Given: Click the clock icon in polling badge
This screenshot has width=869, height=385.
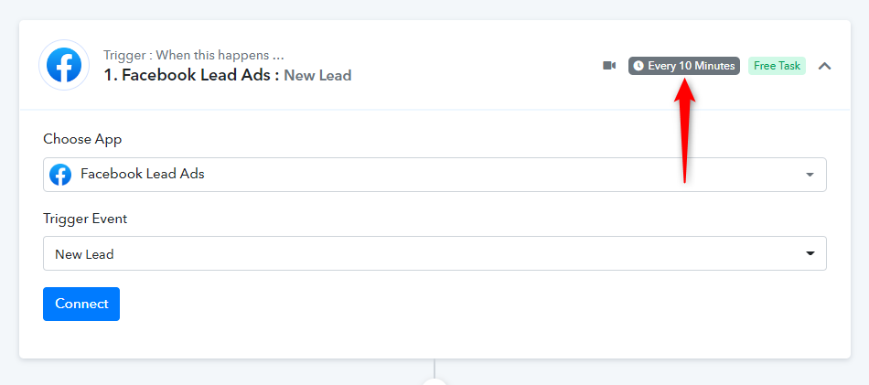Looking at the screenshot, I should [x=638, y=65].
